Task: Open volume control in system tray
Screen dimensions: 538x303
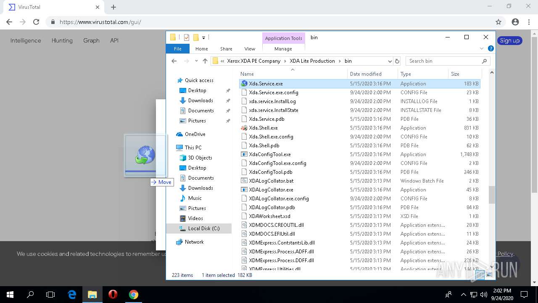Action: click(483, 295)
